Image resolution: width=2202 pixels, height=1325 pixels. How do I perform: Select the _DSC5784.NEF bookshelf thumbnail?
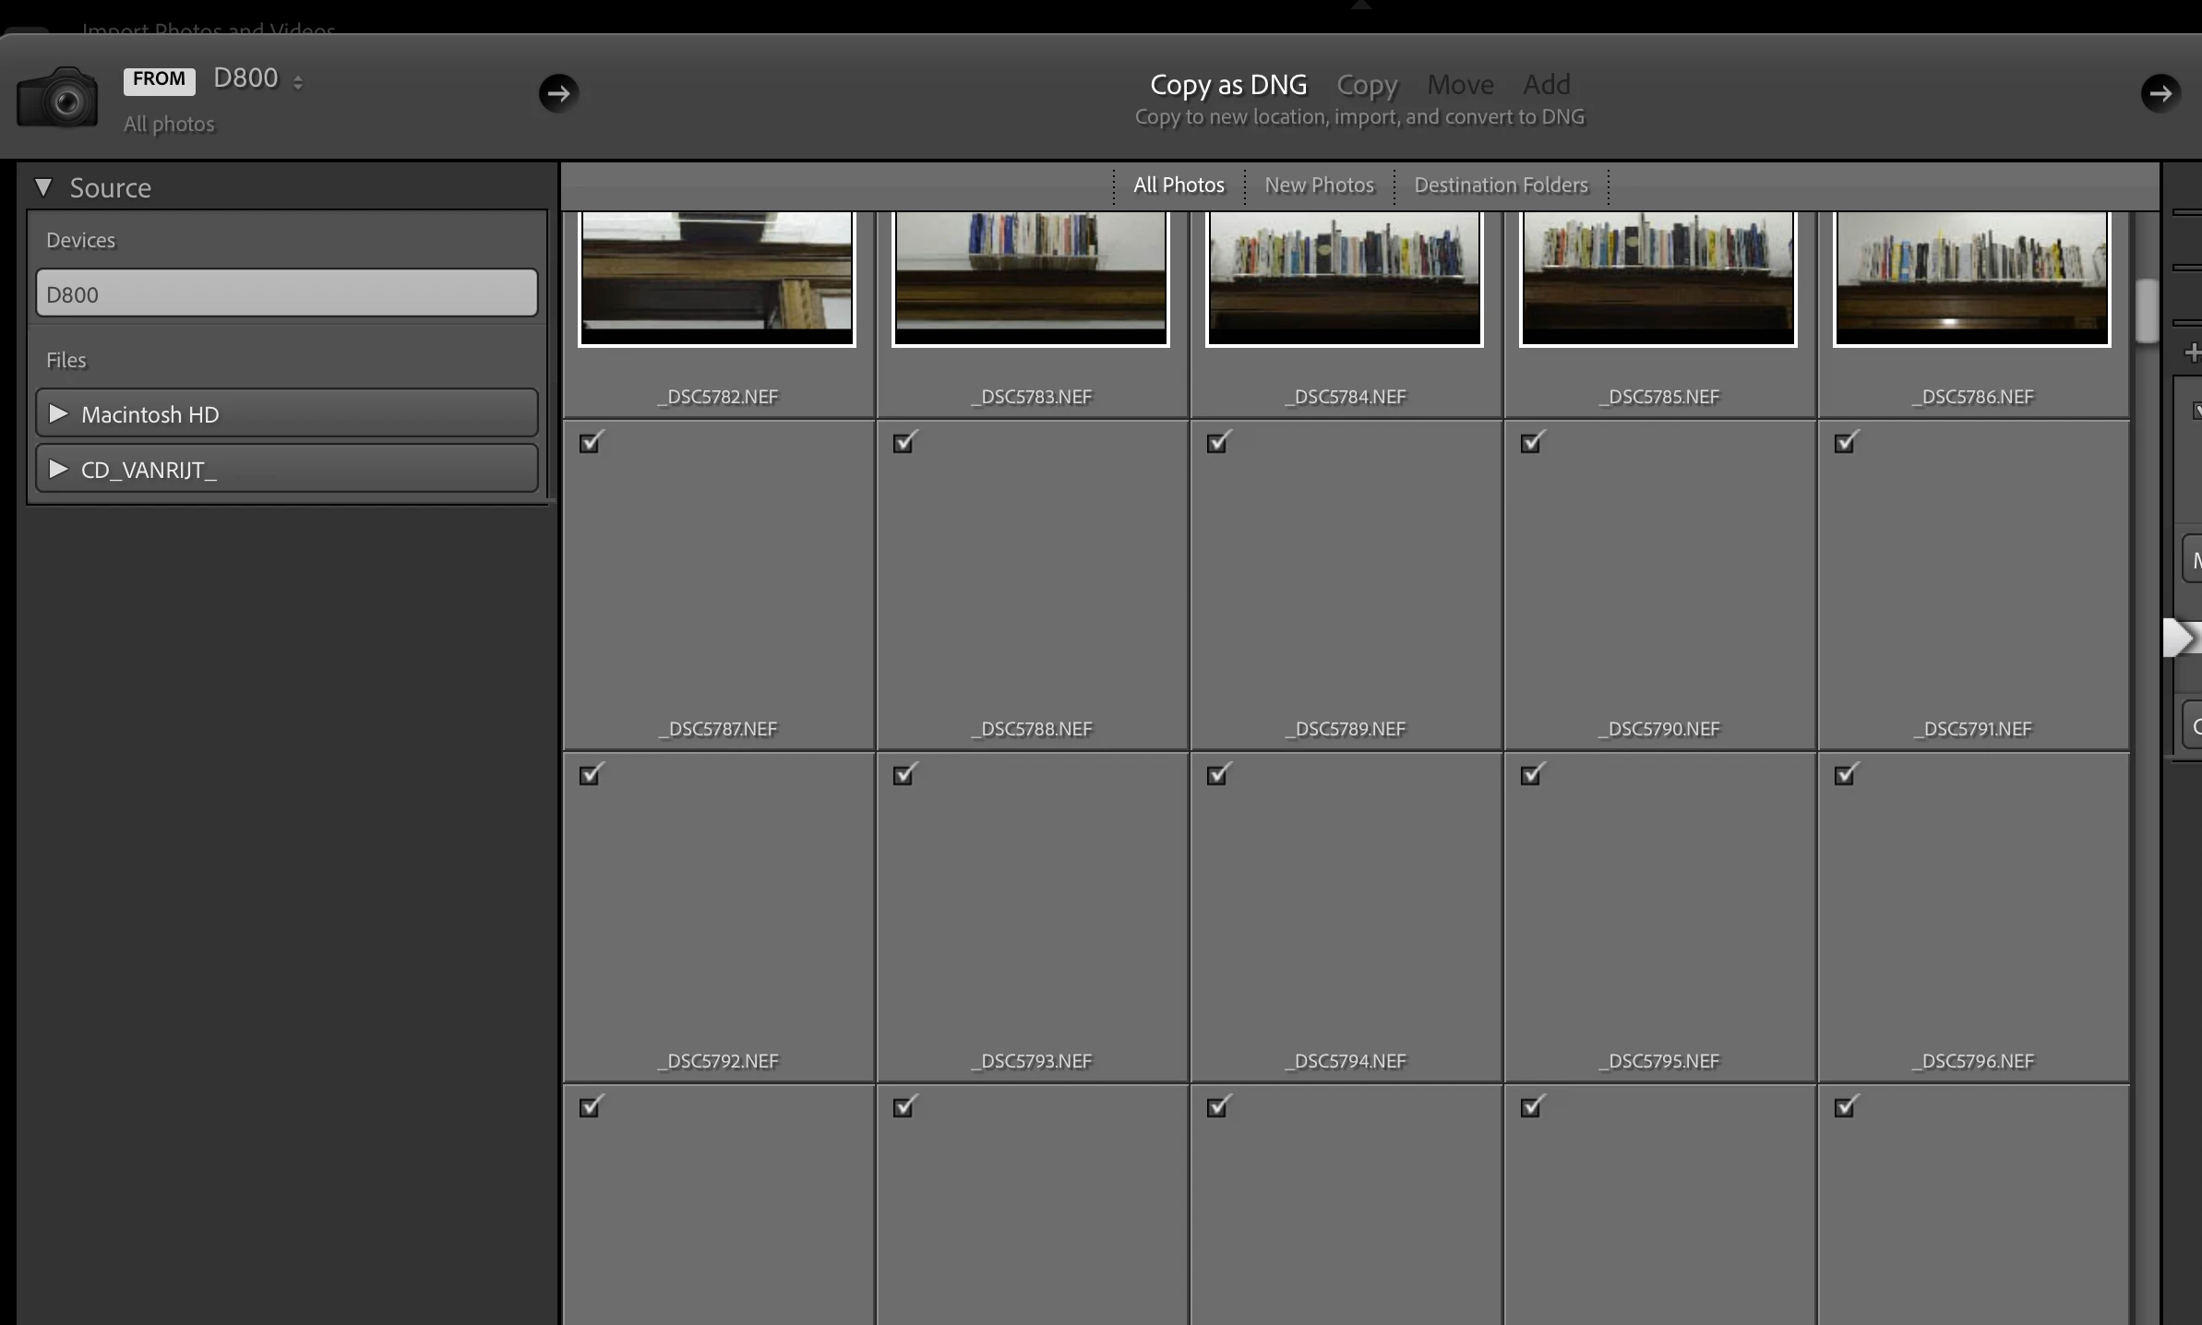coord(1344,277)
